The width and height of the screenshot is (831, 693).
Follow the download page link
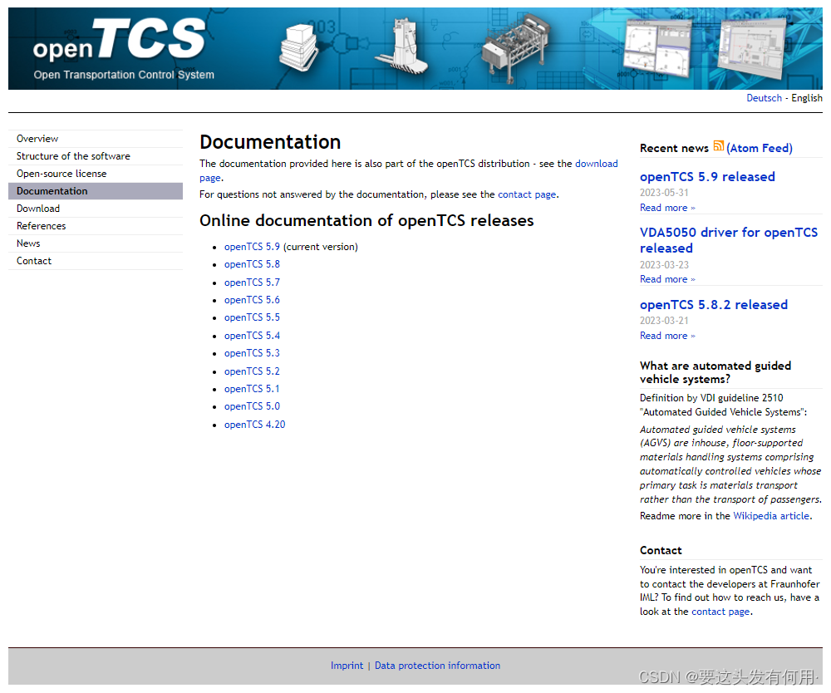click(596, 164)
